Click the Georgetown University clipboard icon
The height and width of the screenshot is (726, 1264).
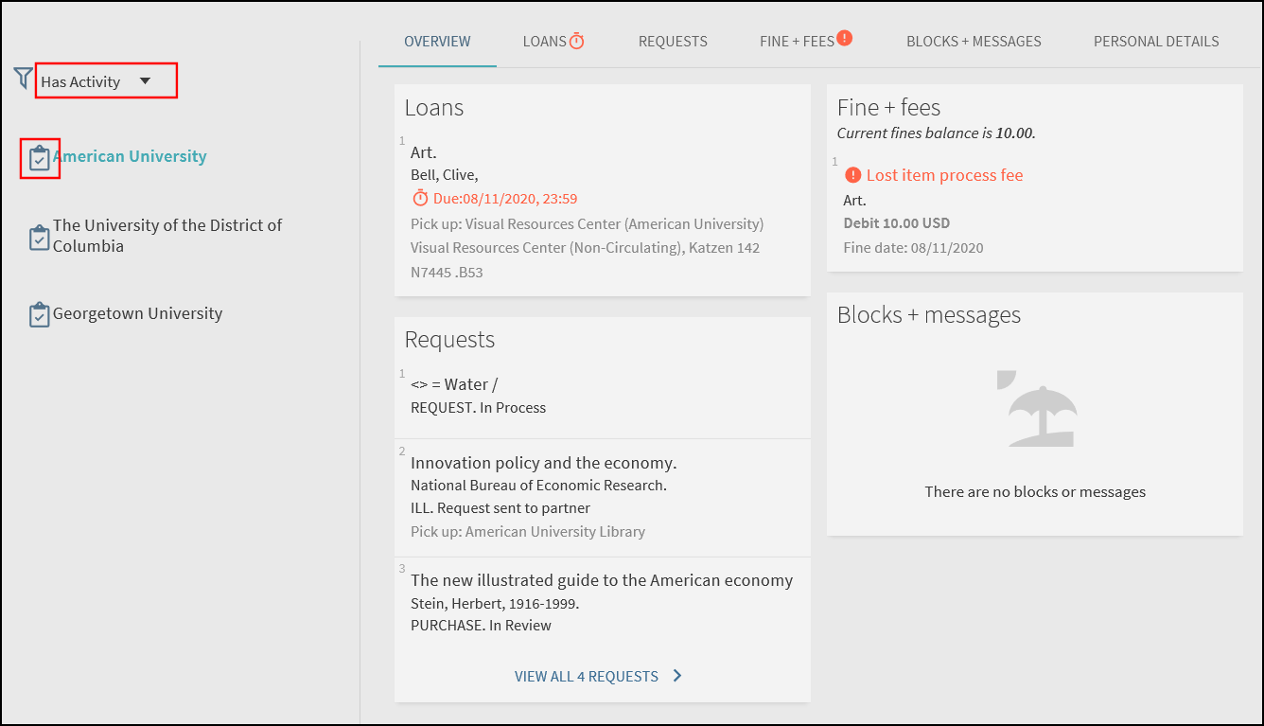click(x=39, y=314)
